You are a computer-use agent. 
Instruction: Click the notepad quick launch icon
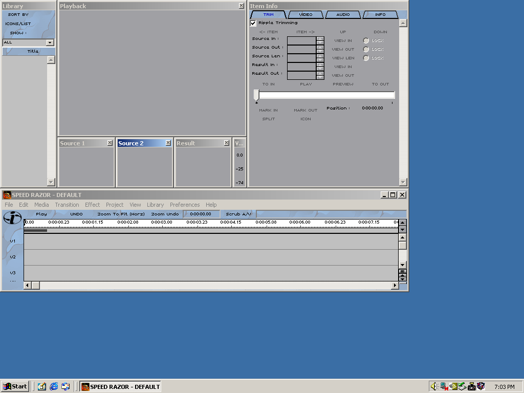tap(42, 387)
